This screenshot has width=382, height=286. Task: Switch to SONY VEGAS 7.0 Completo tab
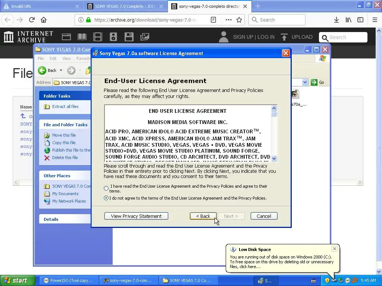click(x=125, y=6)
